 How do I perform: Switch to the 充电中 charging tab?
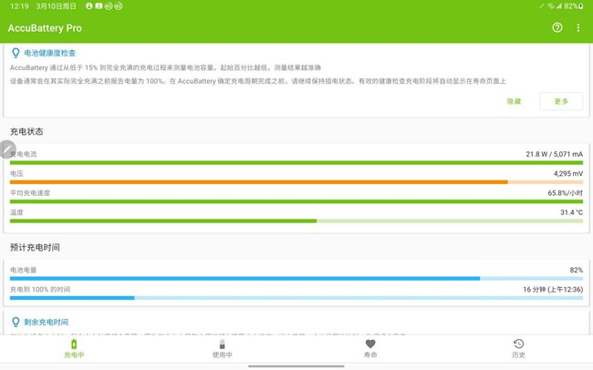[74, 349]
